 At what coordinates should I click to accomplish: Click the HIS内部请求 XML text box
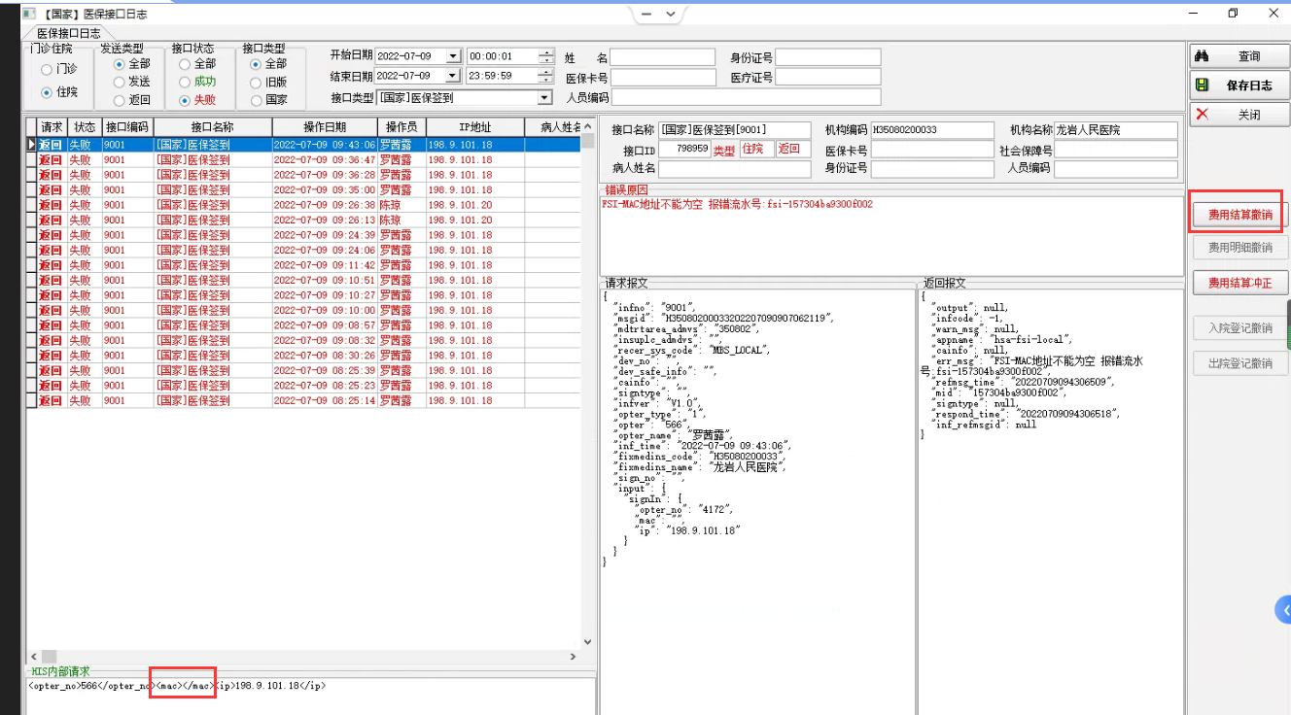pos(310,697)
